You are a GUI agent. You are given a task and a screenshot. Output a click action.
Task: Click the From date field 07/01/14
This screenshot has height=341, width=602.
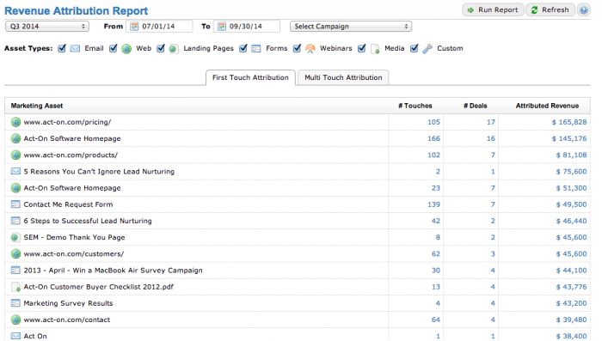pyautogui.click(x=159, y=27)
